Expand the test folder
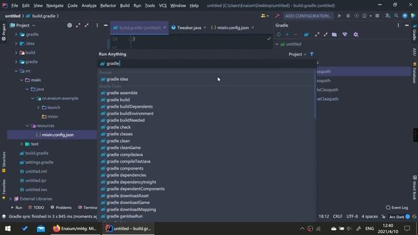This screenshot has width=418, height=235. click(22, 144)
